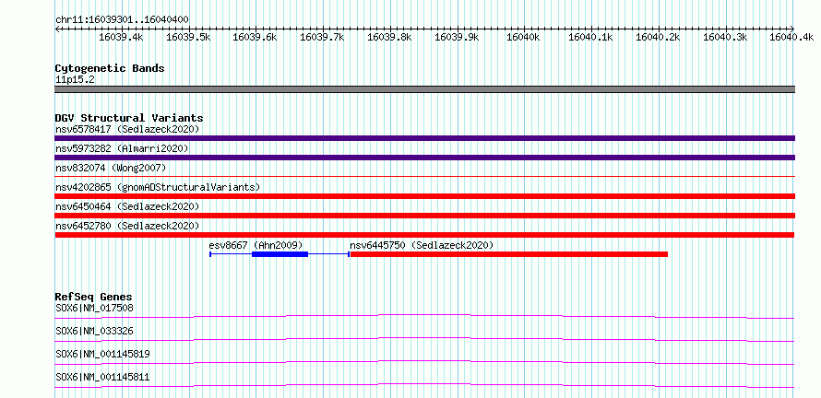Select the purple nsv6578417 variant bar
821x398 pixels.
click(424, 138)
